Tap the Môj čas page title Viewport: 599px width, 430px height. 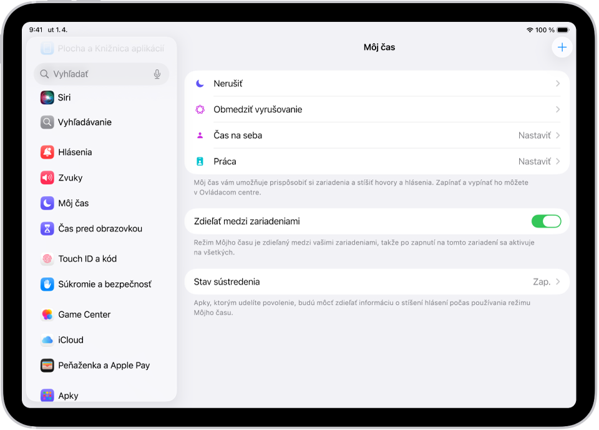[379, 47]
